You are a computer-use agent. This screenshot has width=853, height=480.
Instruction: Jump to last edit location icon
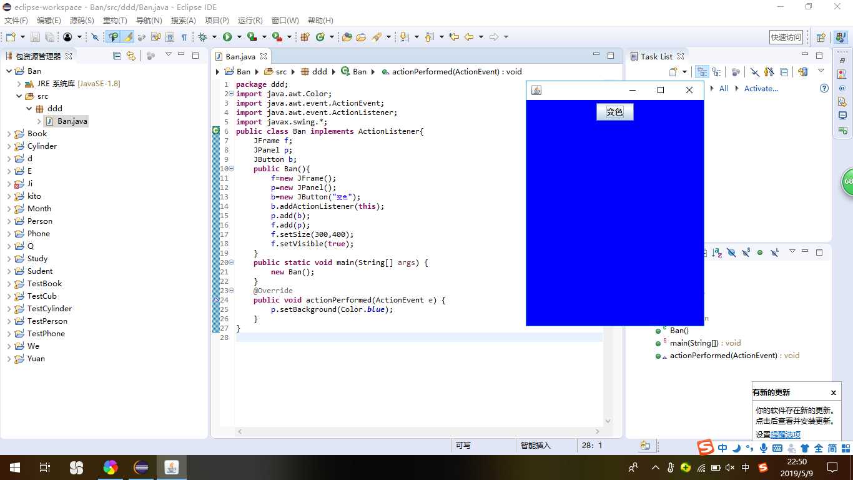(454, 37)
